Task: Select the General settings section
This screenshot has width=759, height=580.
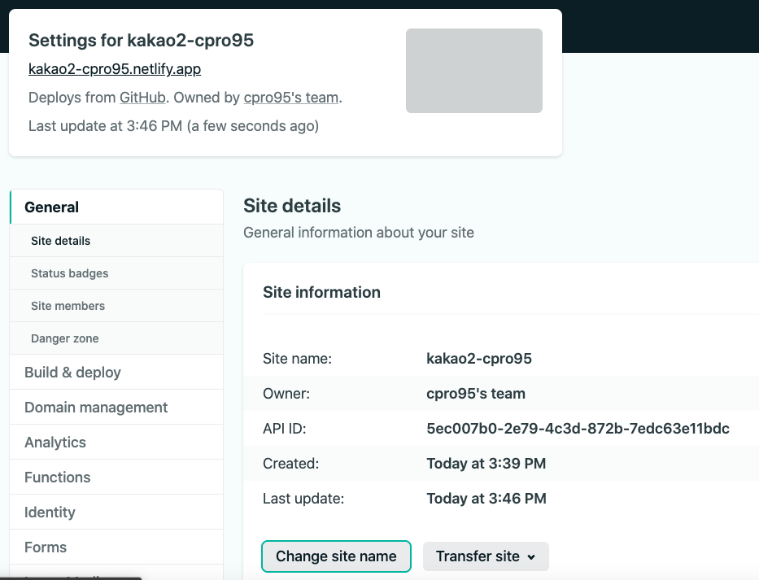Action: pyautogui.click(x=116, y=207)
